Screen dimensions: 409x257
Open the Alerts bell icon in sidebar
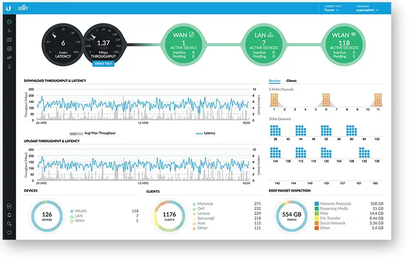(x=9, y=215)
